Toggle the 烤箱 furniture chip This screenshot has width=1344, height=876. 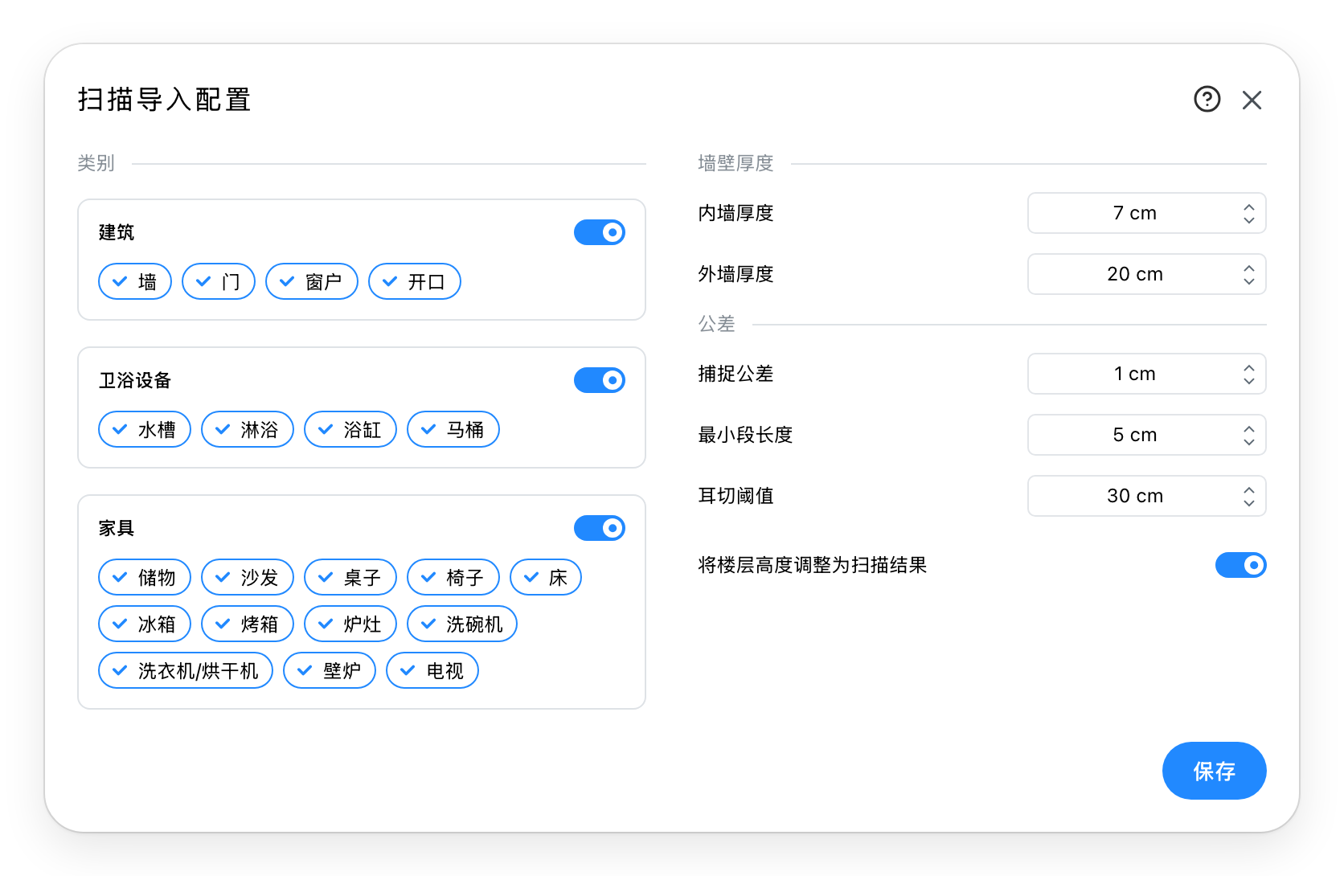pos(248,624)
